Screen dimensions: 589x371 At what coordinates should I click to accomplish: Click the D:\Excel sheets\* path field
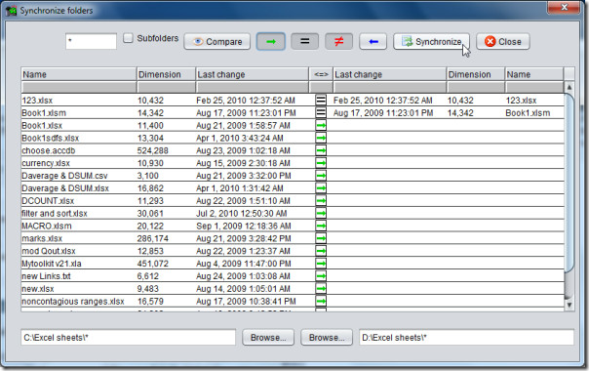pos(466,338)
